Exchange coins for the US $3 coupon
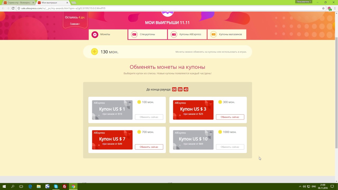 (230, 117)
